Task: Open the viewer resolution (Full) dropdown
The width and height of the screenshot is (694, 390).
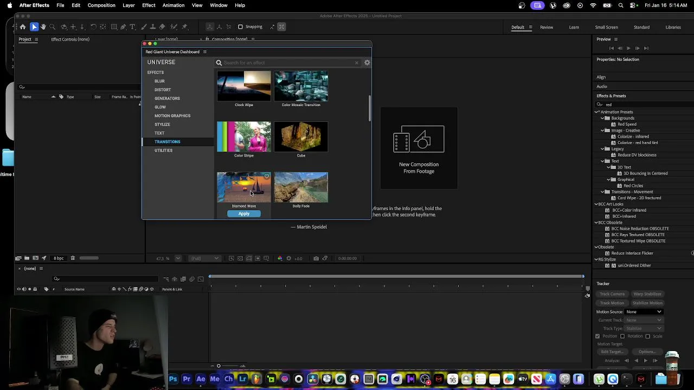Action: tap(204, 258)
